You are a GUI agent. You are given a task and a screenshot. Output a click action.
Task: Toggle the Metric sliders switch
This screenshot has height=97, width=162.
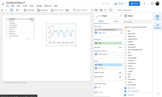pyautogui.click(x=119, y=77)
